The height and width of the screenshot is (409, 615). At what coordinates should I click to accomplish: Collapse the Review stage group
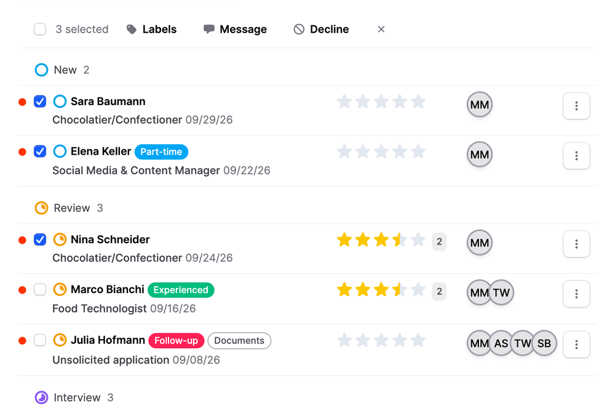69,208
